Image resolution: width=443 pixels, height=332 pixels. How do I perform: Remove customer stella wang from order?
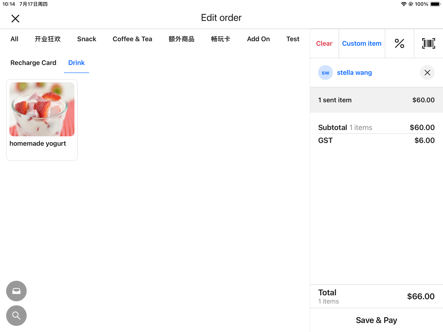click(427, 73)
